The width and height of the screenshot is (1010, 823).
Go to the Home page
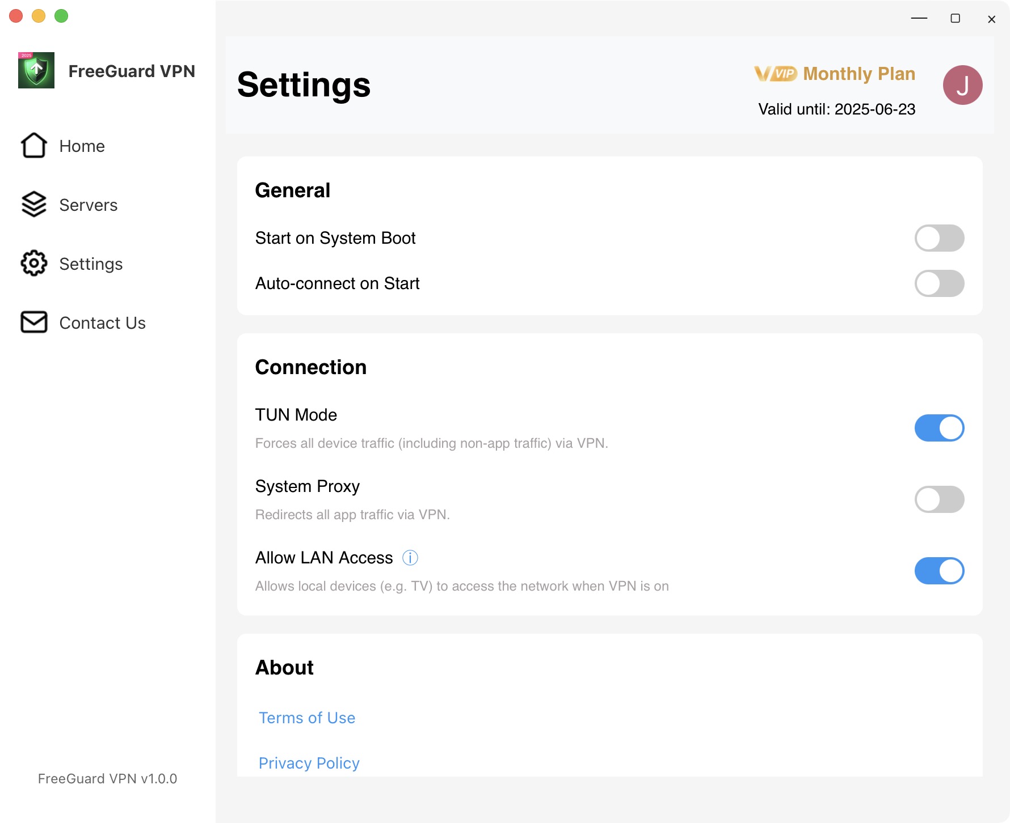82,146
